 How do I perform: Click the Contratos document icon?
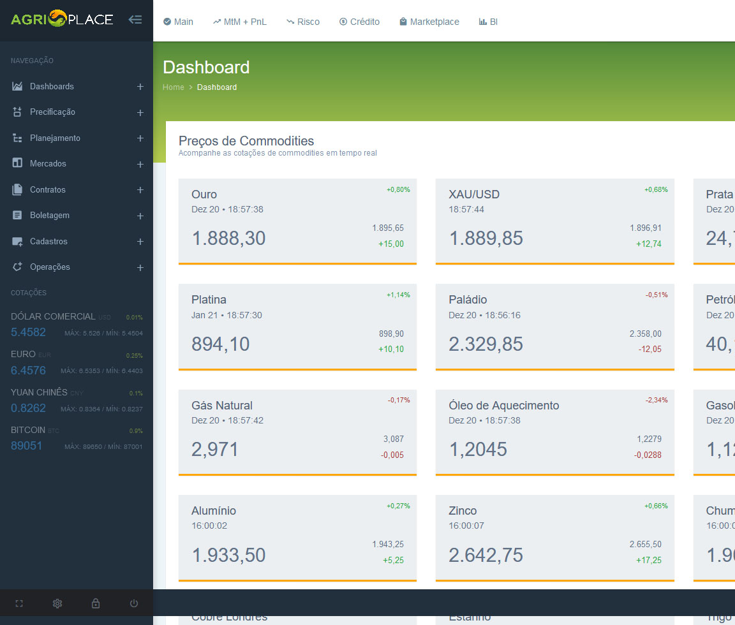coord(17,189)
